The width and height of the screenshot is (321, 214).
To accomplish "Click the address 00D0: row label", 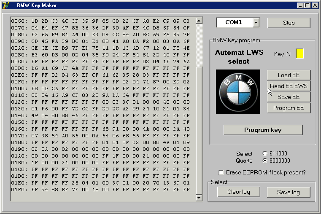I will tap(19, 68).
